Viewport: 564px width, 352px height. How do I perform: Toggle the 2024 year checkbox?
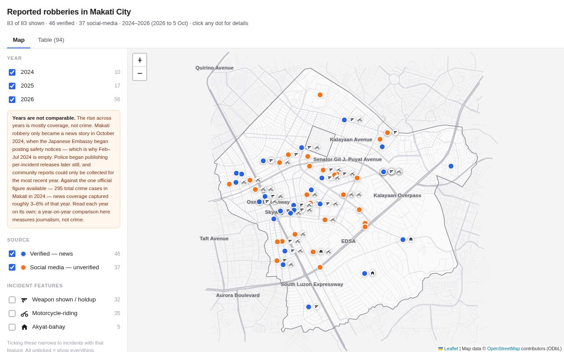click(x=12, y=72)
